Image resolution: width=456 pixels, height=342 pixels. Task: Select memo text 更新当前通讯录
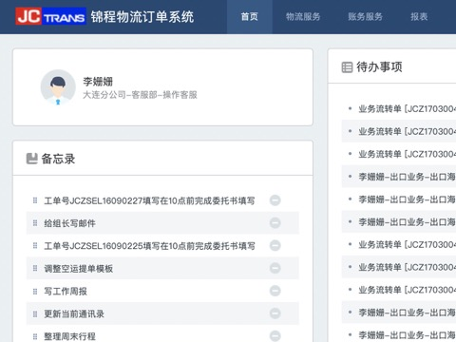(74, 313)
